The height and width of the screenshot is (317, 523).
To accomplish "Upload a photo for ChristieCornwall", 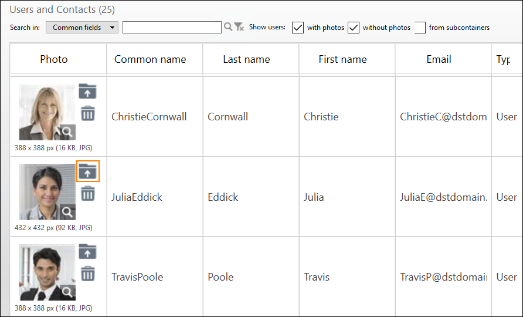I will pyautogui.click(x=87, y=92).
